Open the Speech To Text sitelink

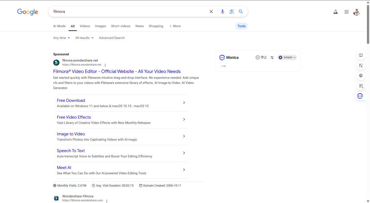tap(71, 151)
